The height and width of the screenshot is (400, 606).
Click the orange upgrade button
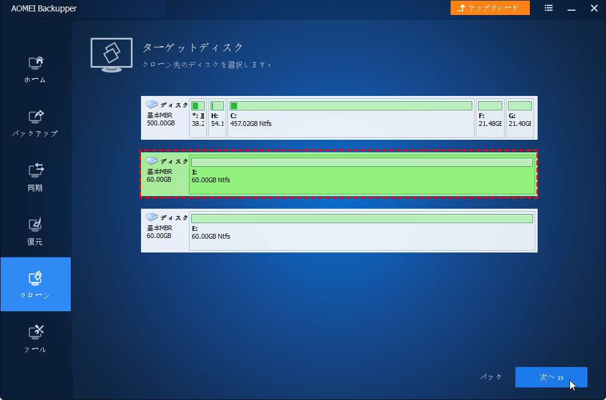click(490, 8)
